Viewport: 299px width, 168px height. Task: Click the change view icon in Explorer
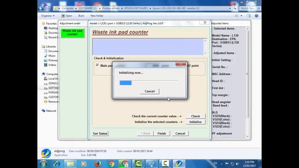pos(237,16)
